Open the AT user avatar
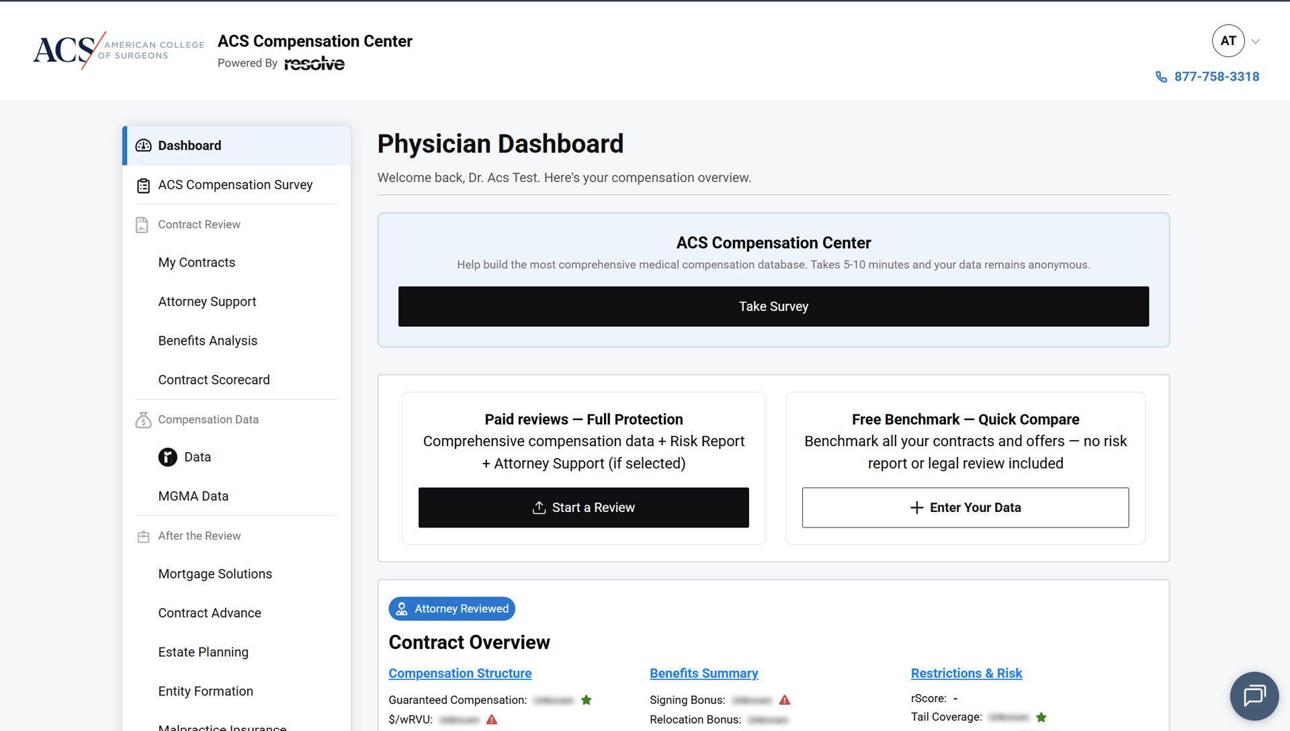The image size is (1290, 731). [x=1228, y=41]
